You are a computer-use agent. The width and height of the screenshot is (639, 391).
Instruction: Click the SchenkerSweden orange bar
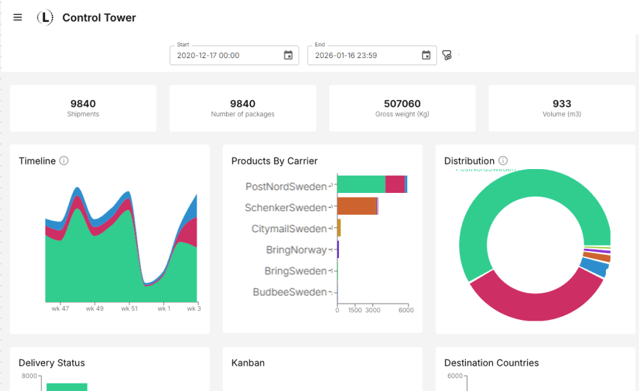(x=356, y=206)
